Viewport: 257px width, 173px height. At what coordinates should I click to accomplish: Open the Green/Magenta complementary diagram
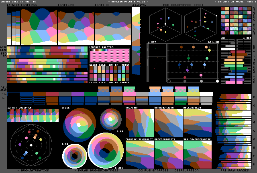point(169,155)
